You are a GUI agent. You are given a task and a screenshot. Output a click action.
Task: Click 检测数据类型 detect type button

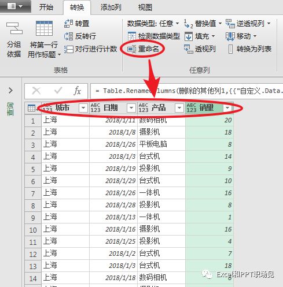[154, 36]
